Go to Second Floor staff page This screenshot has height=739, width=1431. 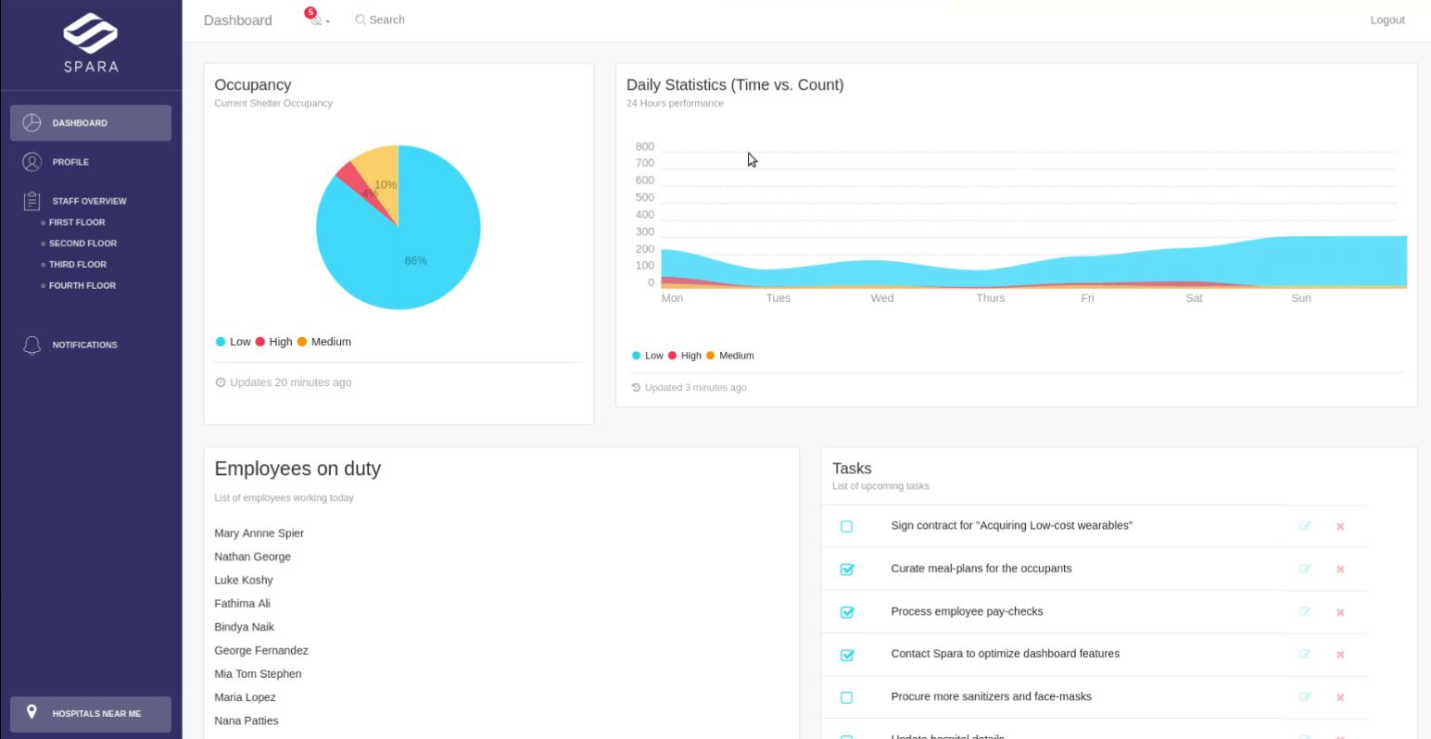(x=82, y=244)
